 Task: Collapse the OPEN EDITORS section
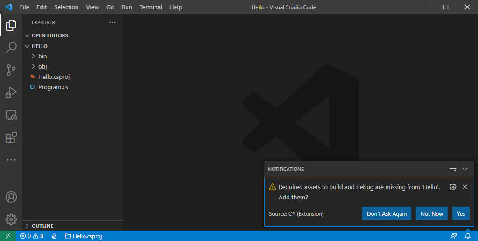(x=73, y=35)
